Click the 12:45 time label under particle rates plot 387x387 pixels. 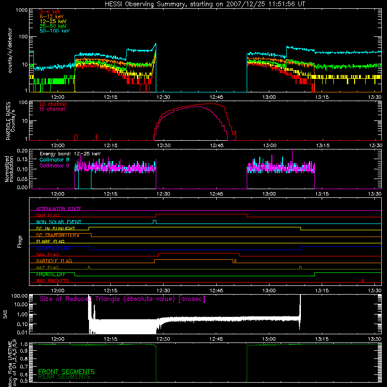tap(217, 146)
